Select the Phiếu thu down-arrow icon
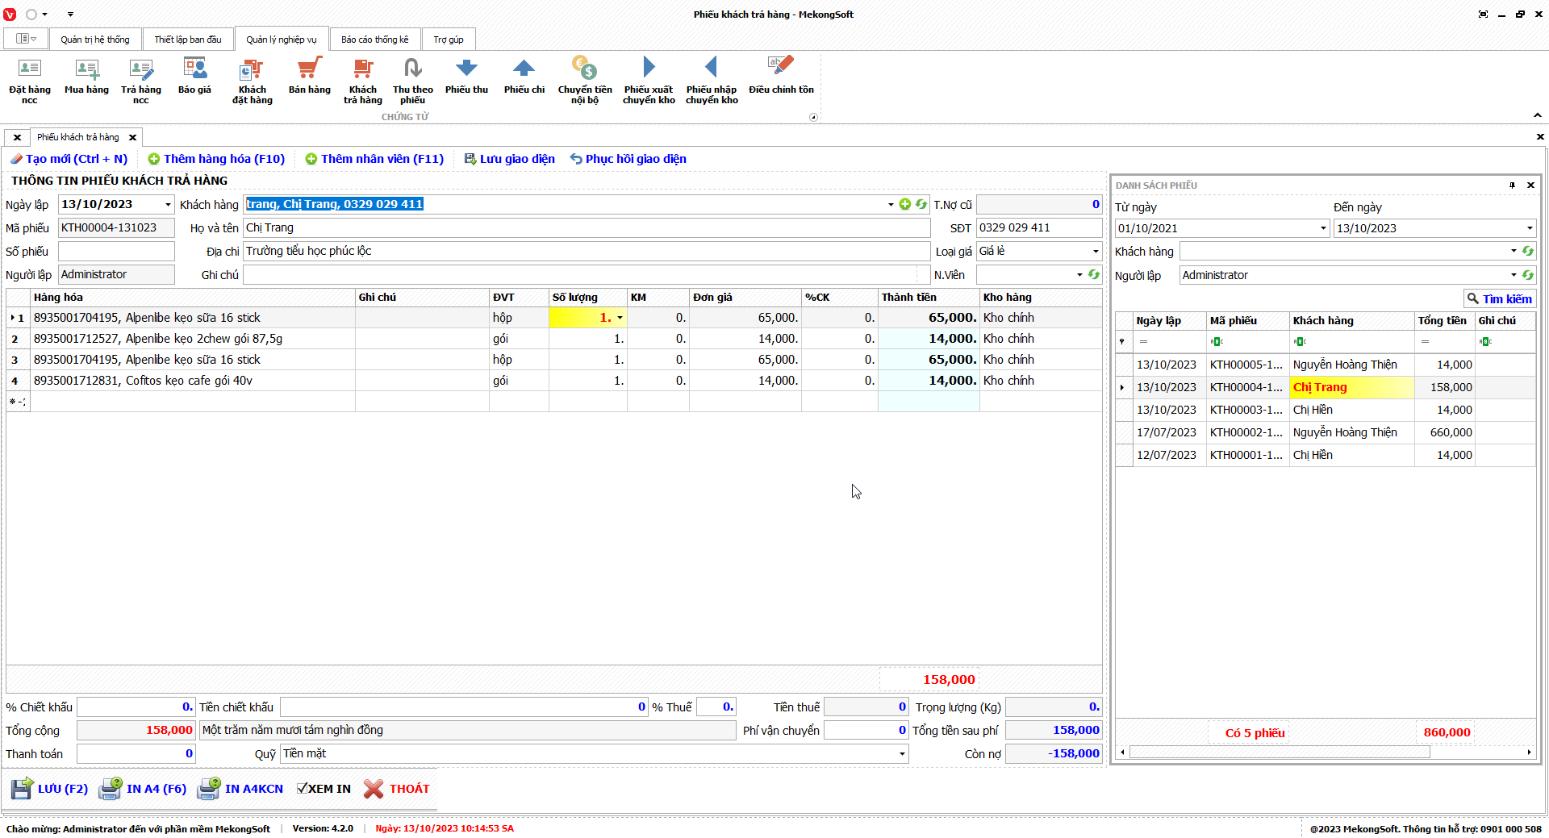The width and height of the screenshot is (1549, 838). pyautogui.click(x=466, y=69)
